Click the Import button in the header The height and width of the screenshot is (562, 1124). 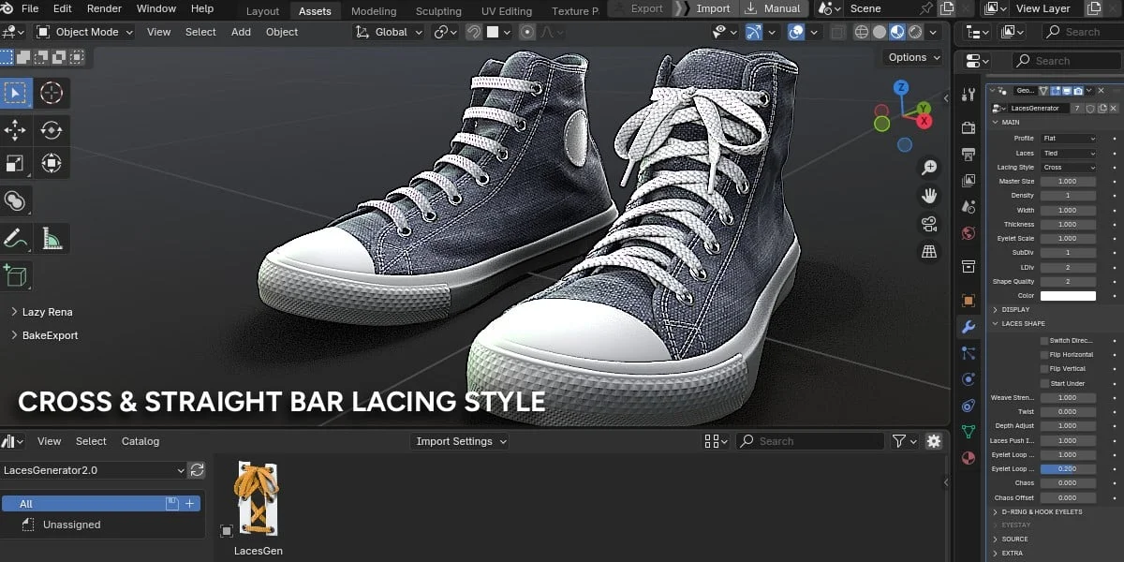pos(713,8)
